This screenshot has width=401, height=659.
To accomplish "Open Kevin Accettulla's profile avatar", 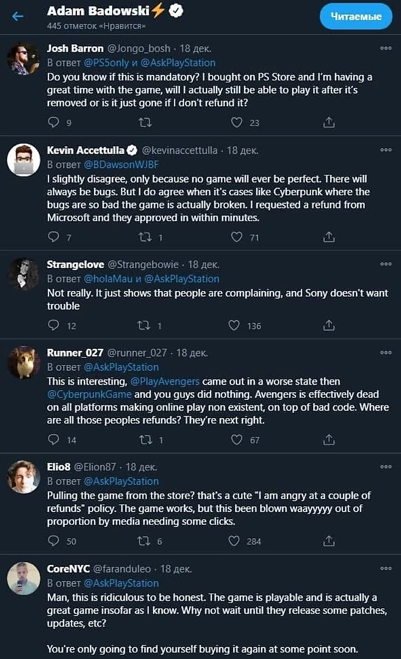I will pos(24,161).
